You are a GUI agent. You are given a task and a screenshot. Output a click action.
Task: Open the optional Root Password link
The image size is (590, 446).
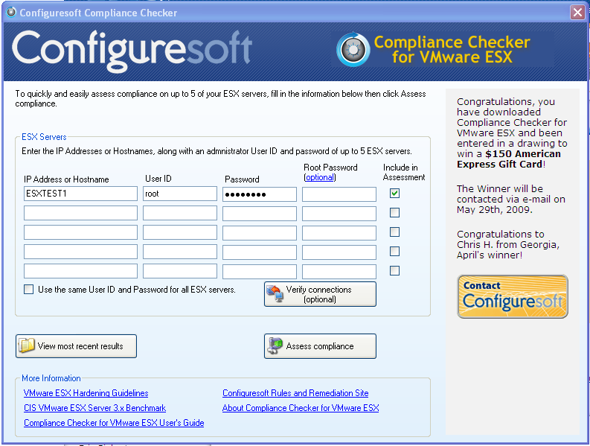pos(319,177)
